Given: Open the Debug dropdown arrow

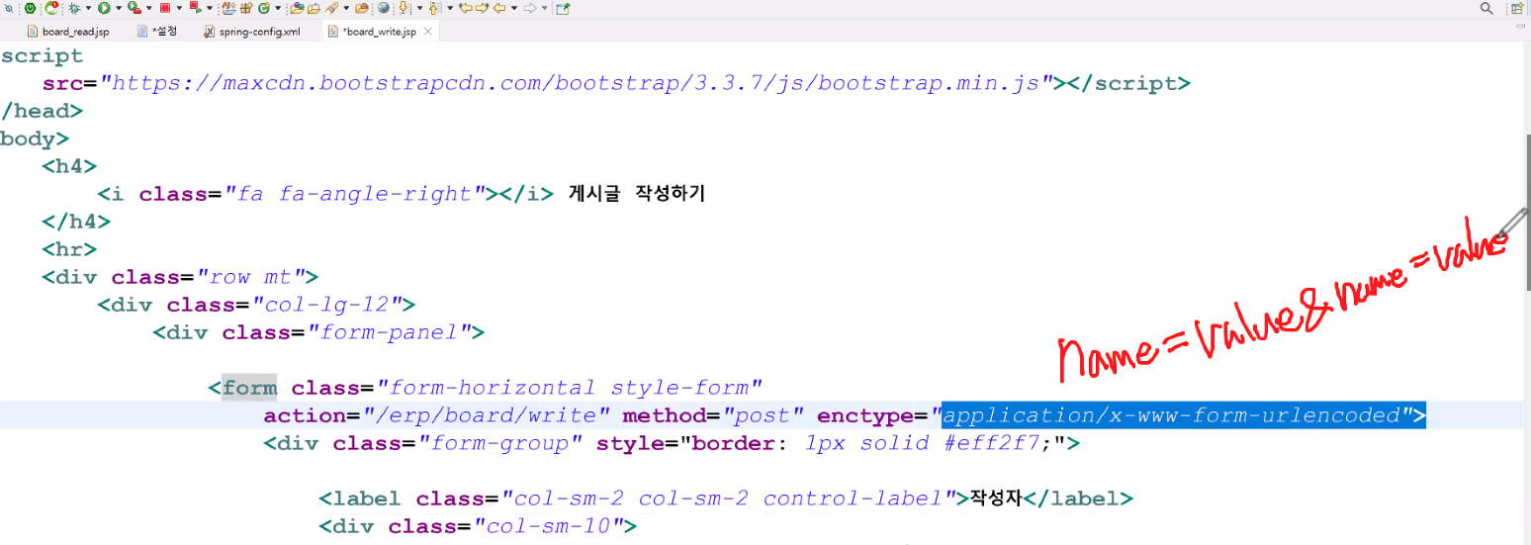Looking at the screenshot, I should tap(88, 8).
